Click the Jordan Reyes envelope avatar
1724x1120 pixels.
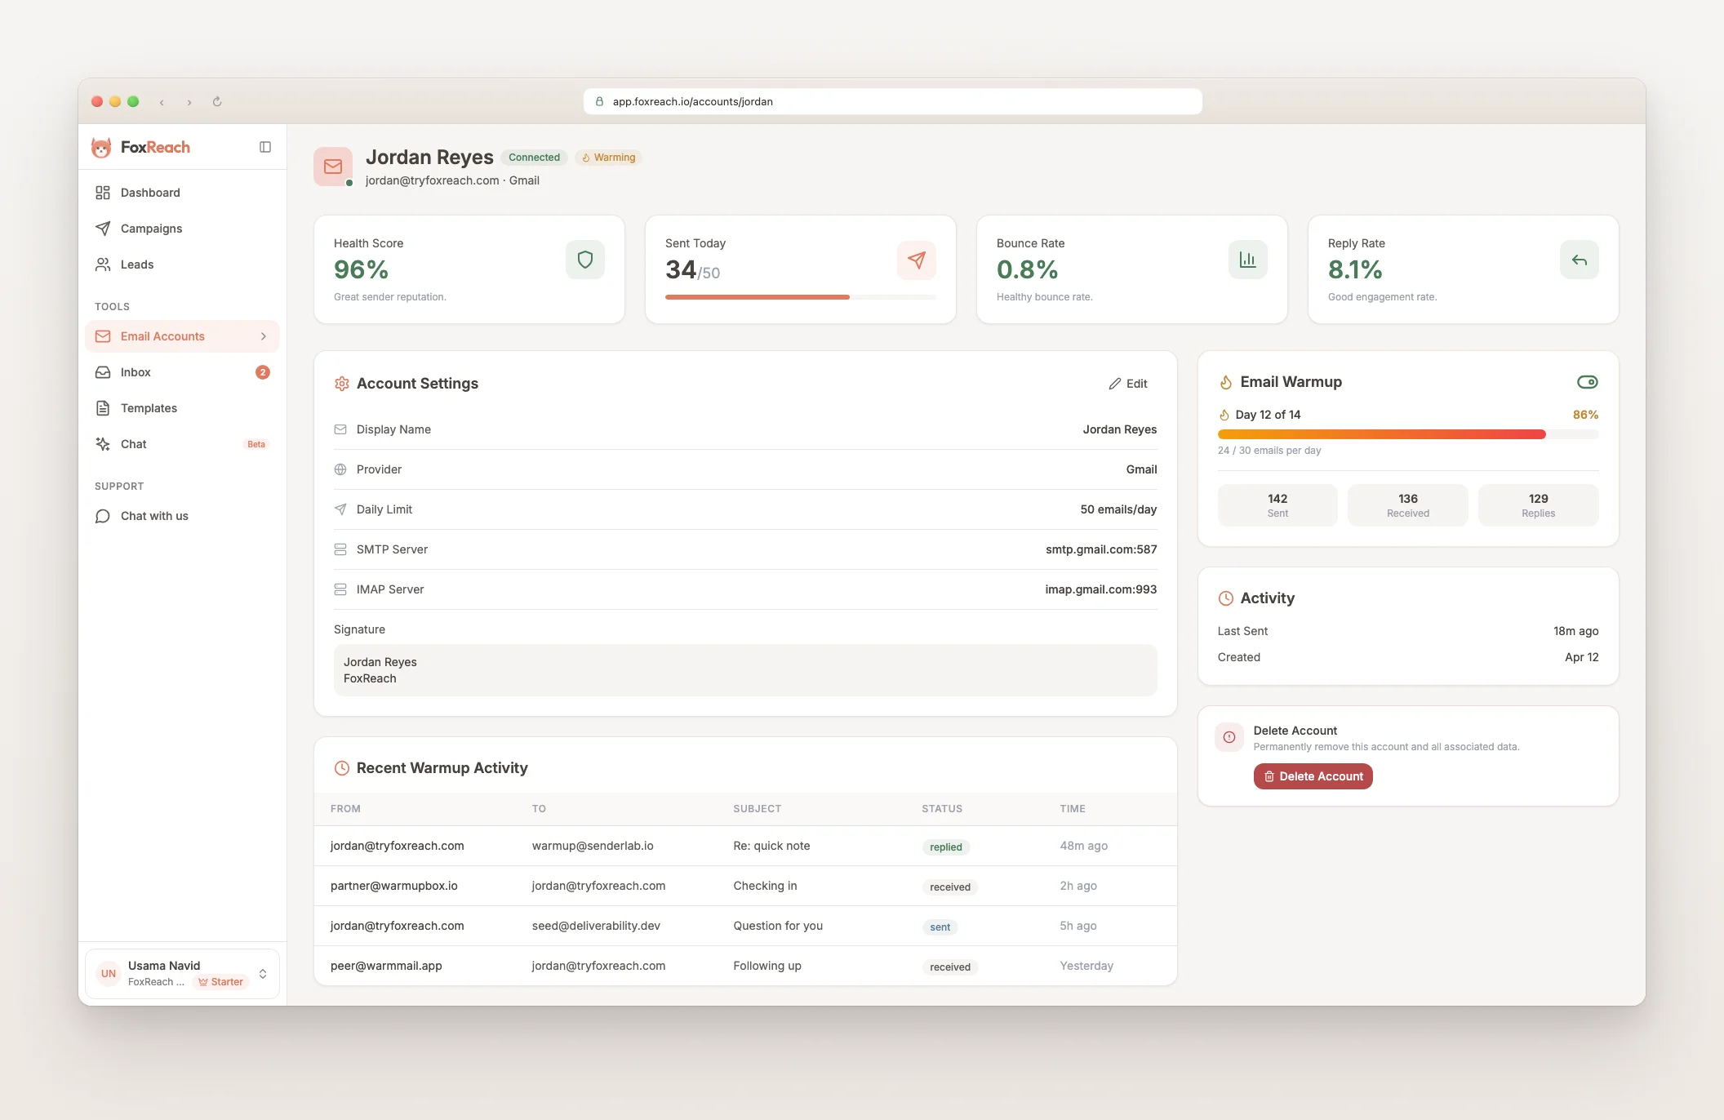click(x=333, y=167)
